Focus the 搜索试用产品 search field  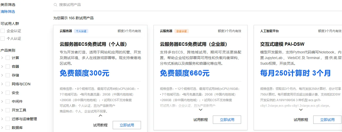pos(198,5)
